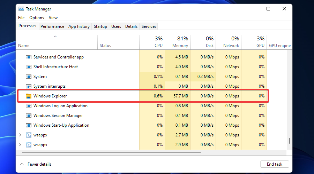Click the Services and Controller app icon
Image resolution: width=314 pixels, height=174 pixels.
pos(29,57)
